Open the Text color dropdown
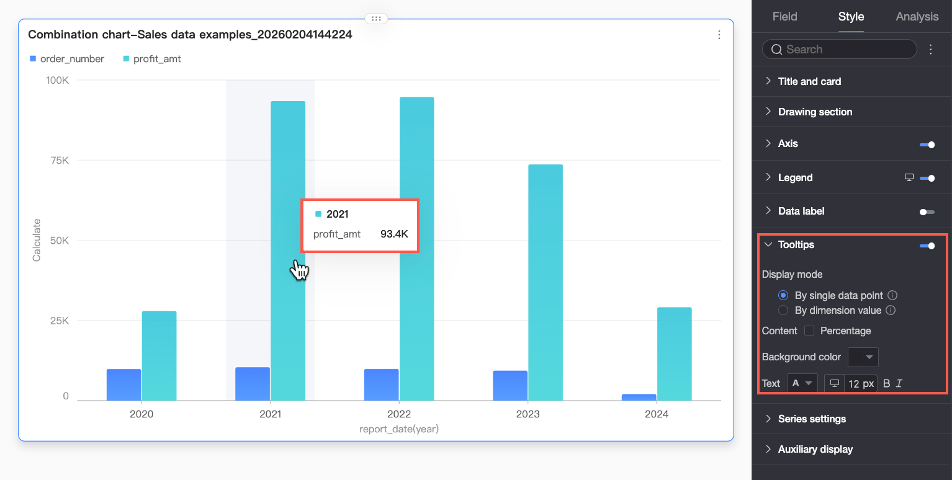Image resolution: width=952 pixels, height=480 pixels. (802, 383)
